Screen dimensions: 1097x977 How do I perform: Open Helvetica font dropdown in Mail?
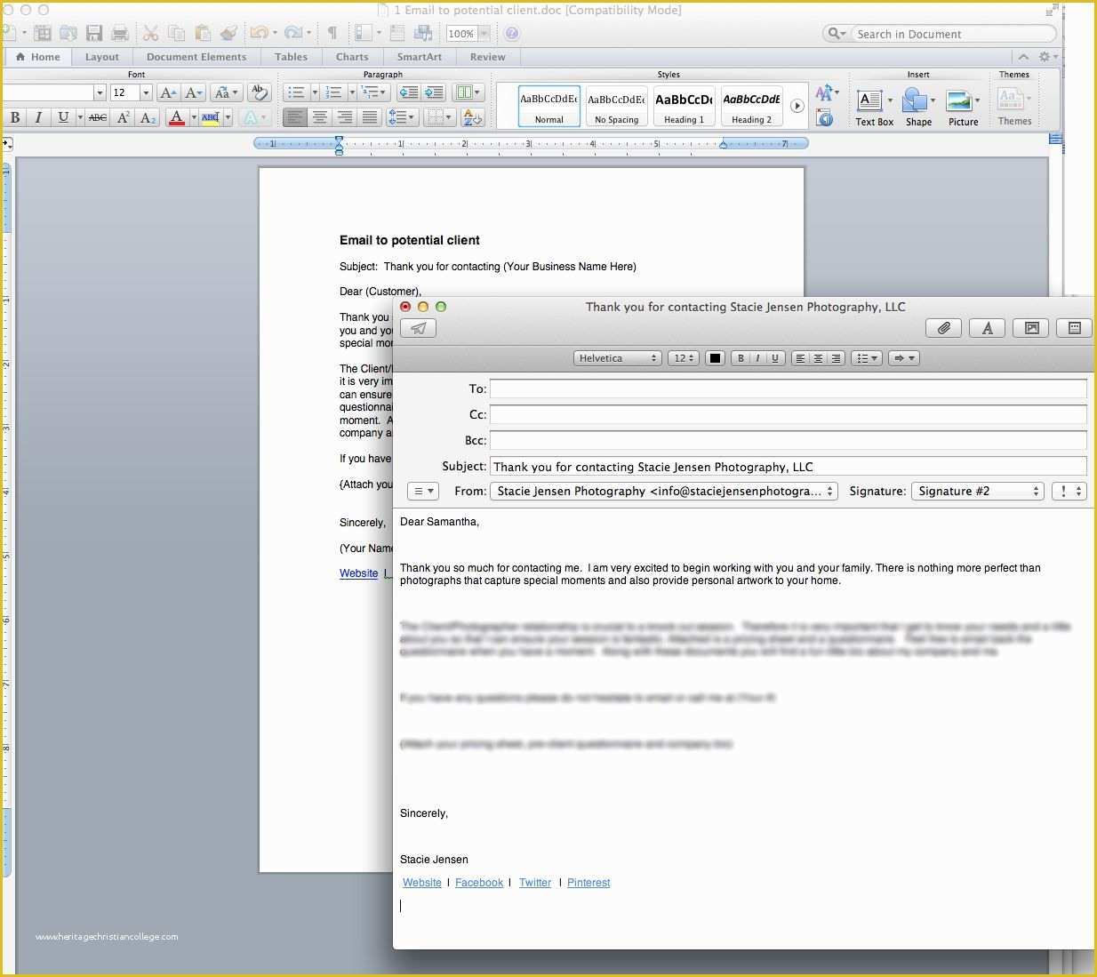pos(618,358)
